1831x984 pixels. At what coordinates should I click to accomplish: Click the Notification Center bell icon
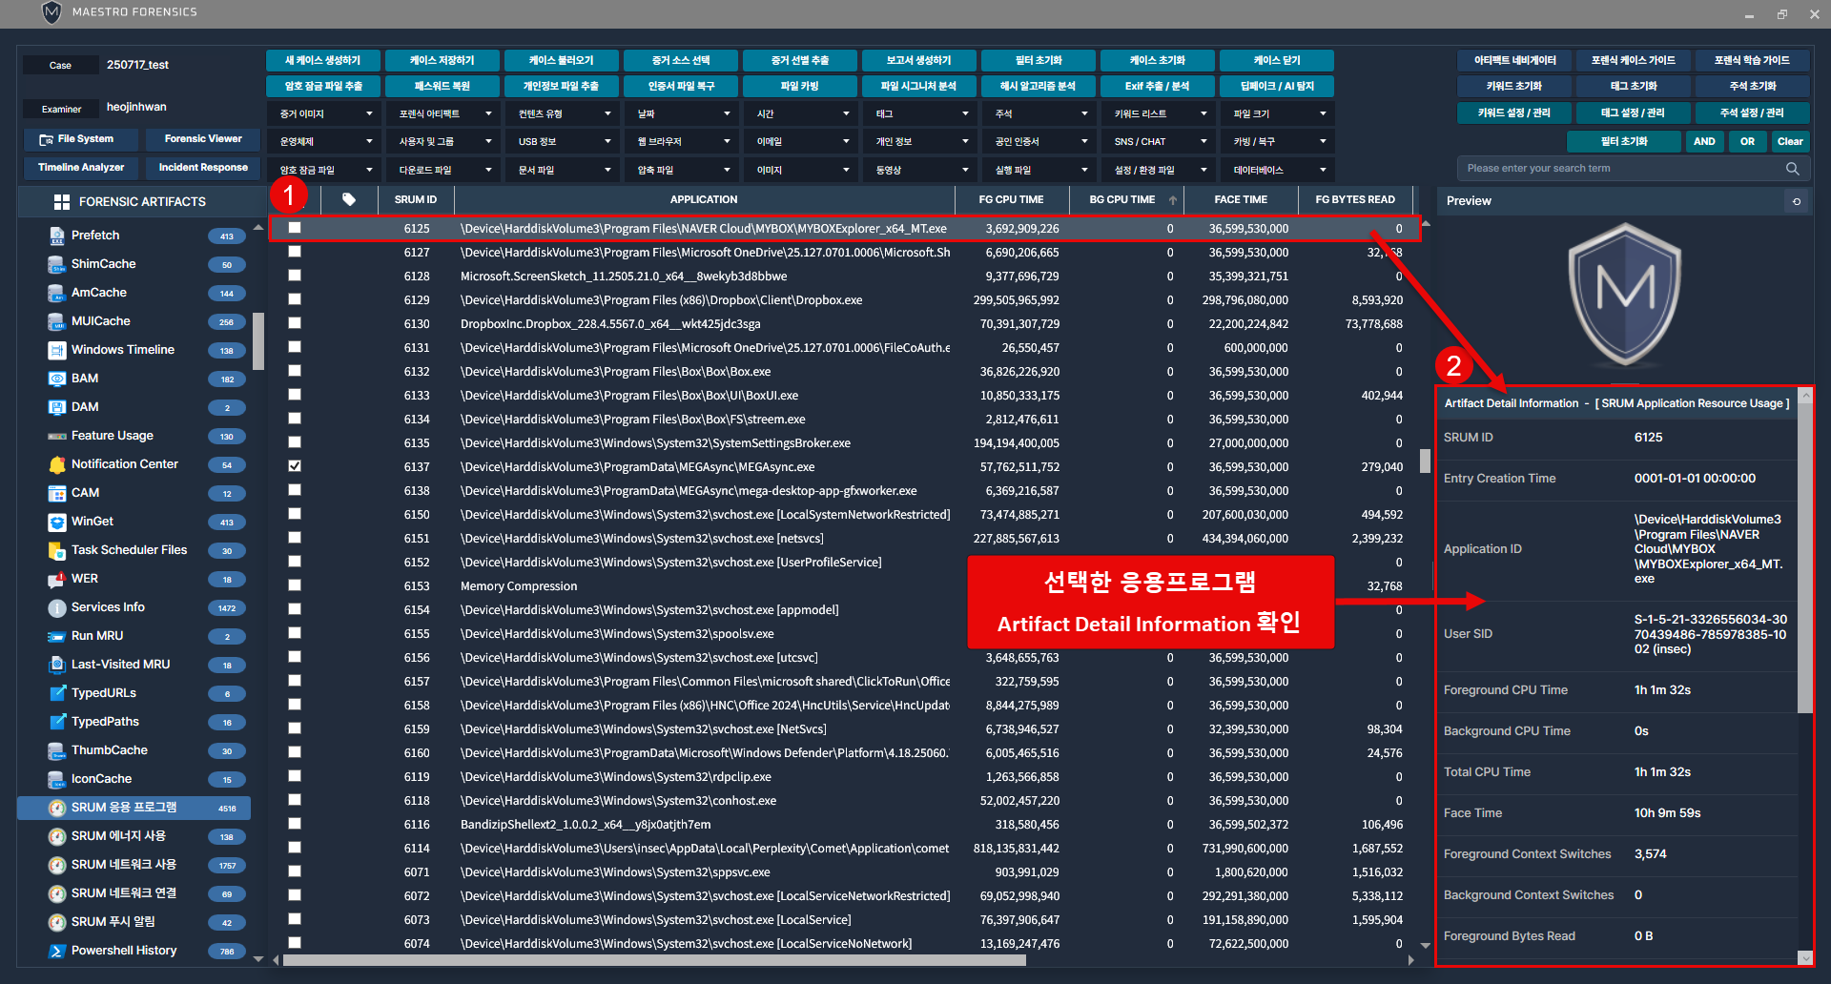pyautogui.click(x=56, y=464)
